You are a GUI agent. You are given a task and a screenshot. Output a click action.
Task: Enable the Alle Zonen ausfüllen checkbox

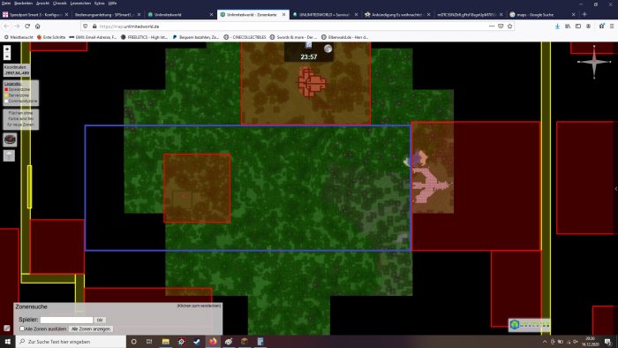click(x=22, y=329)
